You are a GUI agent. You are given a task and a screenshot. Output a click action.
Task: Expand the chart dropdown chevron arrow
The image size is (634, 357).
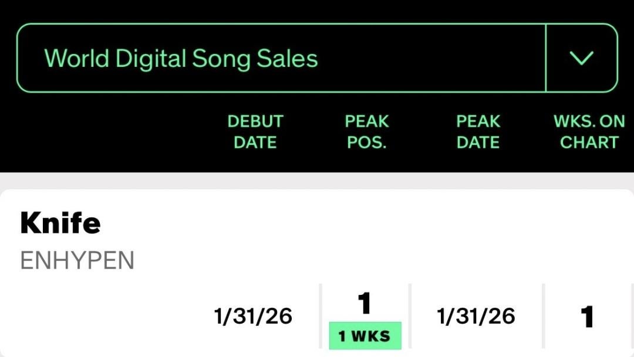pos(582,57)
